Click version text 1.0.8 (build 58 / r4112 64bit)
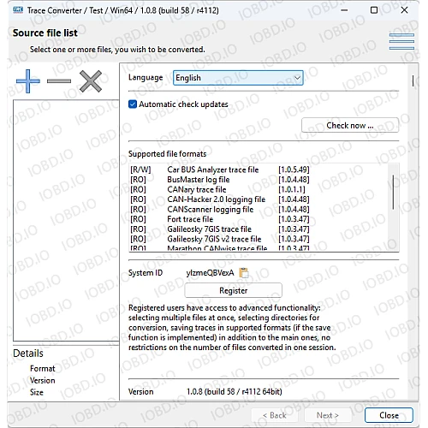The height and width of the screenshot is (428, 428). pyautogui.click(x=235, y=391)
